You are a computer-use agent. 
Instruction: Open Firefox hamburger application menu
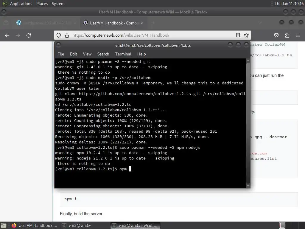298,35
